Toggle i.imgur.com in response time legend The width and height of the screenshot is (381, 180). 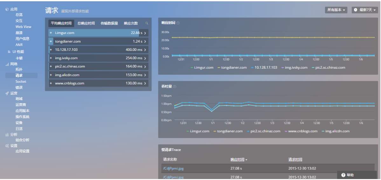point(202,67)
